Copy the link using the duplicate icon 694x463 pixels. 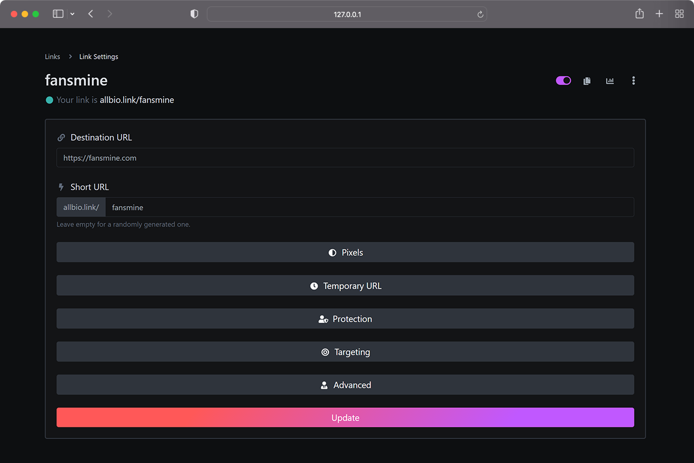587,81
